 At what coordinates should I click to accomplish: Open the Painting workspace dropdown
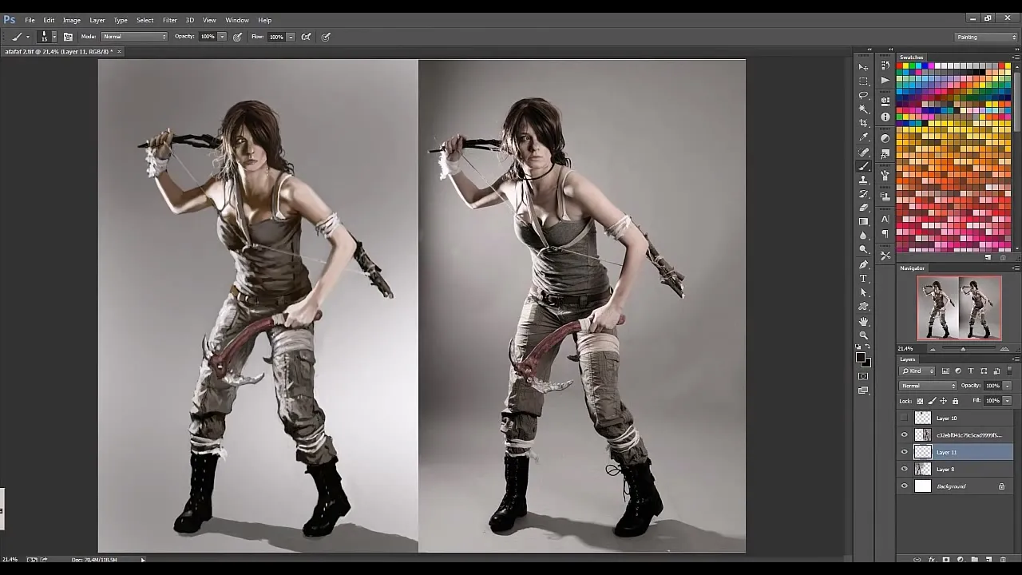click(x=987, y=37)
